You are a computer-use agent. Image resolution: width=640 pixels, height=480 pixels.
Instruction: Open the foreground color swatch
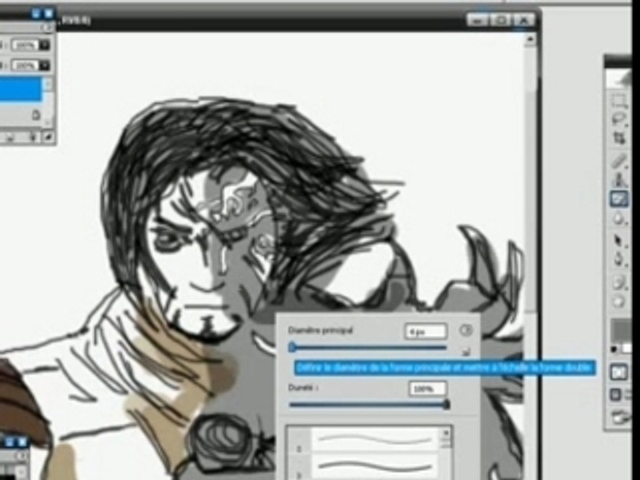coord(620,330)
